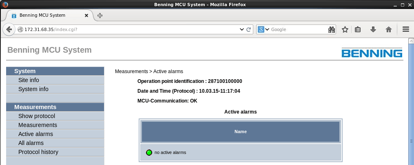
Task: Open a new tab with plus button
Action: pyautogui.click(x=100, y=16)
